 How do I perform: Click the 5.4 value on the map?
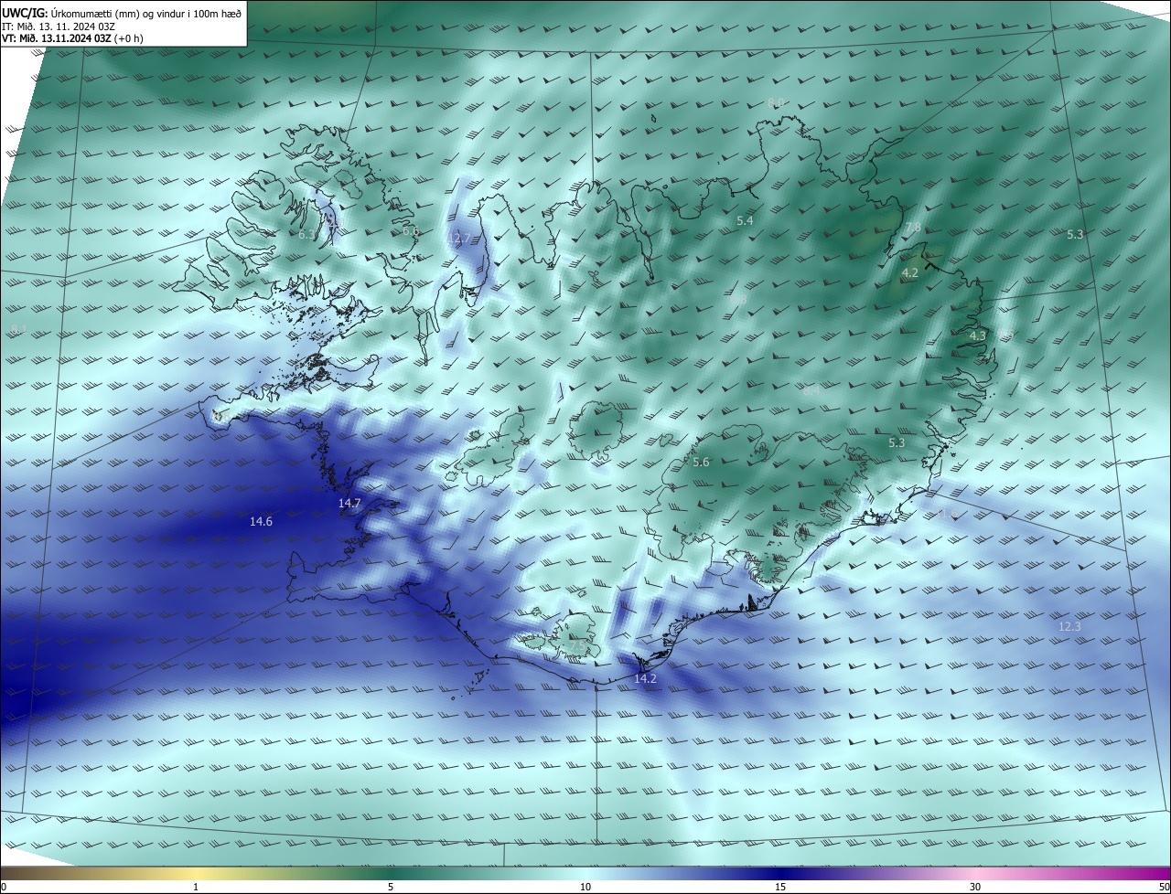coord(745,220)
